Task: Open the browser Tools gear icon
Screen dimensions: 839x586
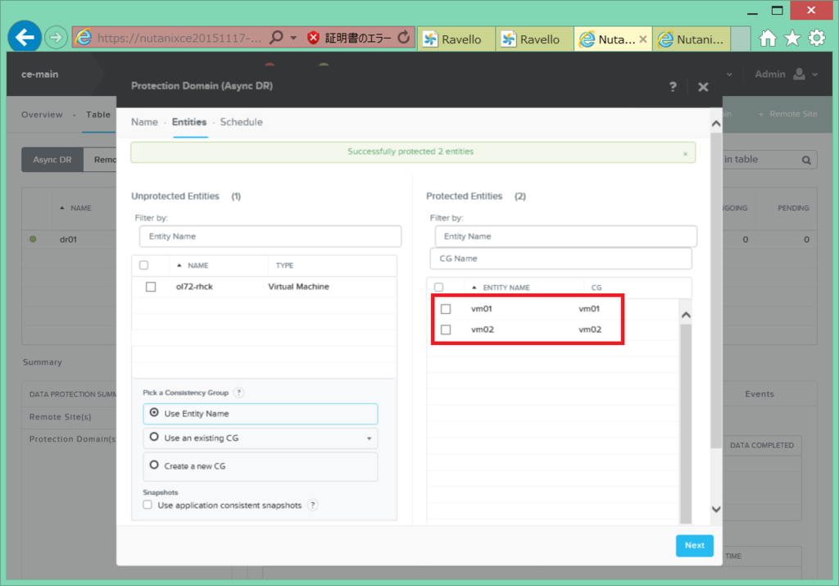Action: click(x=817, y=38)
